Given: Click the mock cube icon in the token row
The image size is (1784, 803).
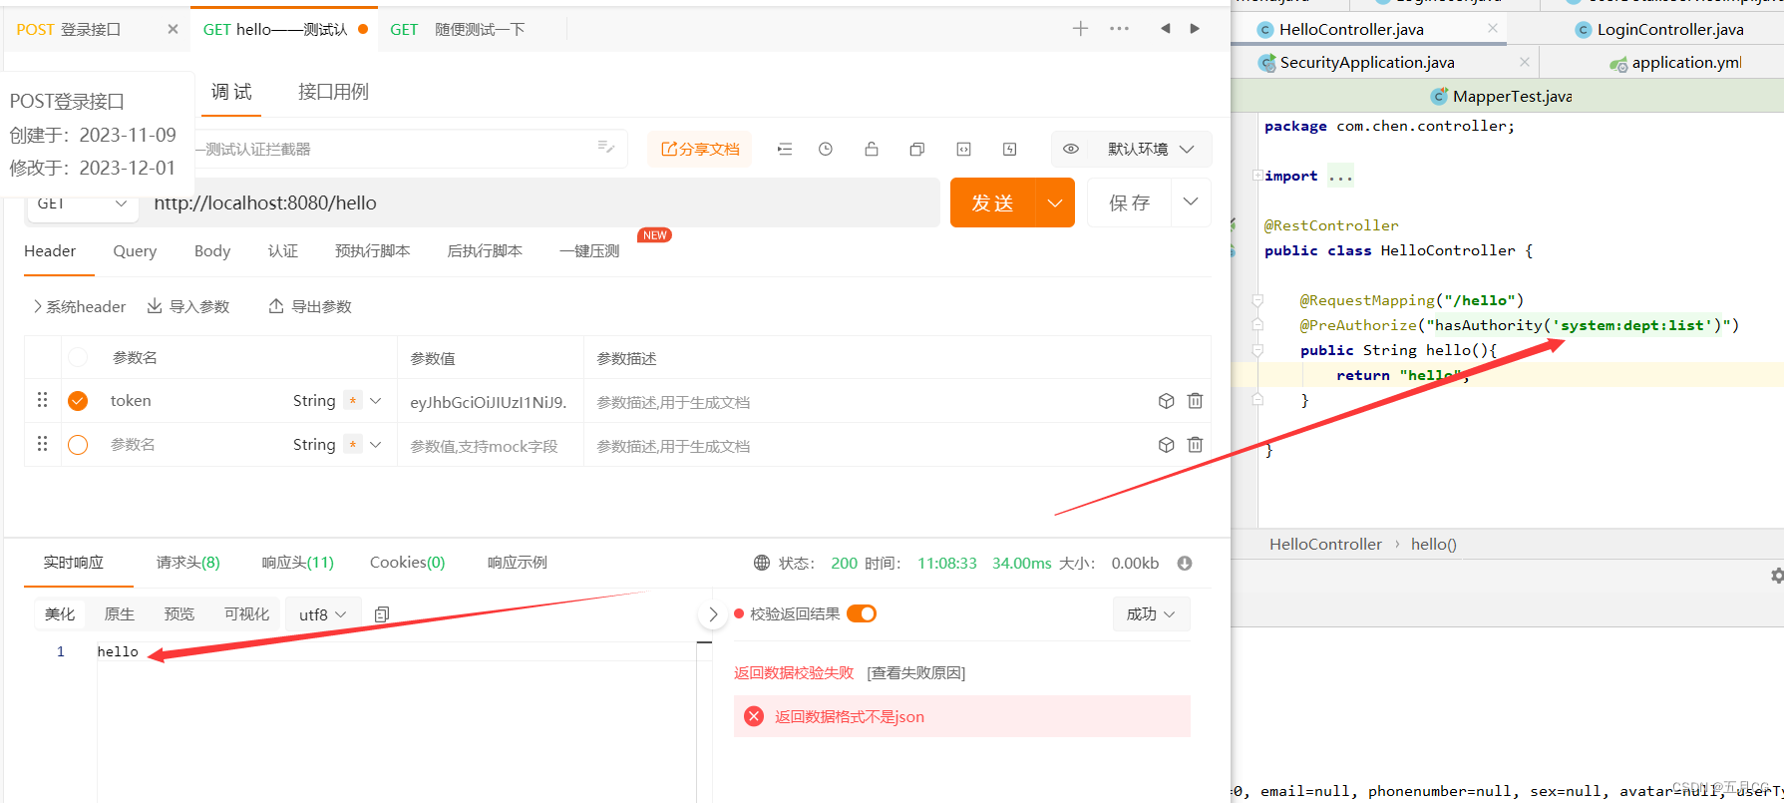Looking at the screenshot, I should (x=1166, y=401).
